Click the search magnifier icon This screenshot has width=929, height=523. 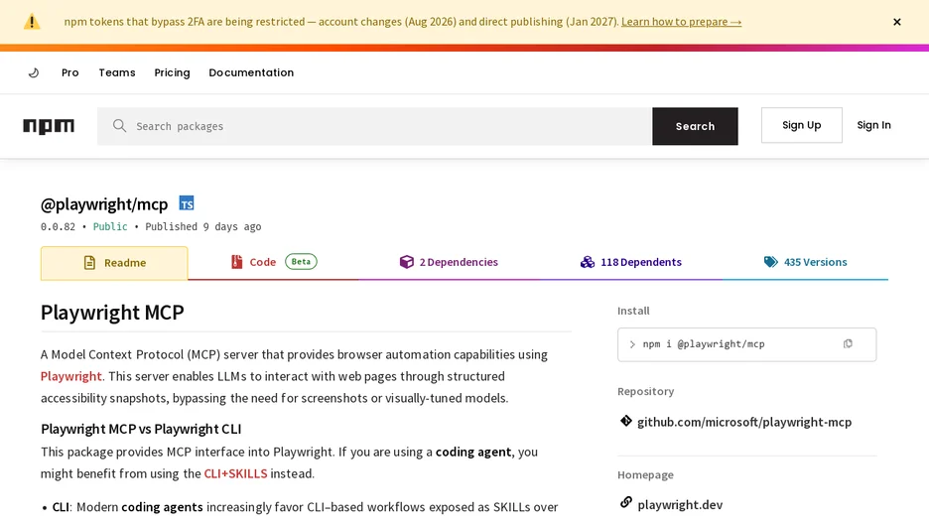coord(120,126)
